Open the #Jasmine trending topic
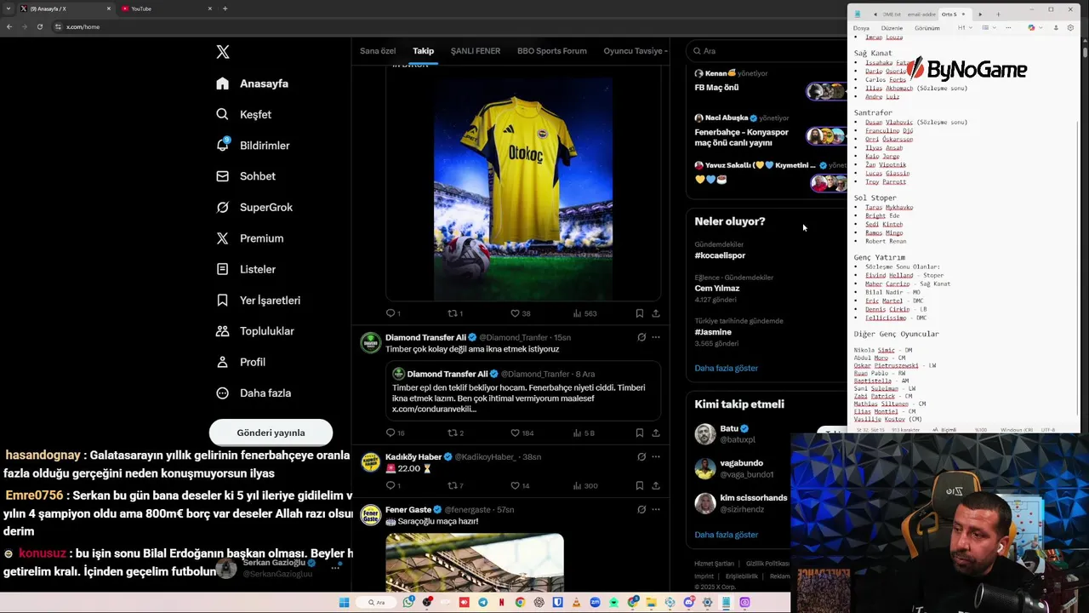 (713, 332)
